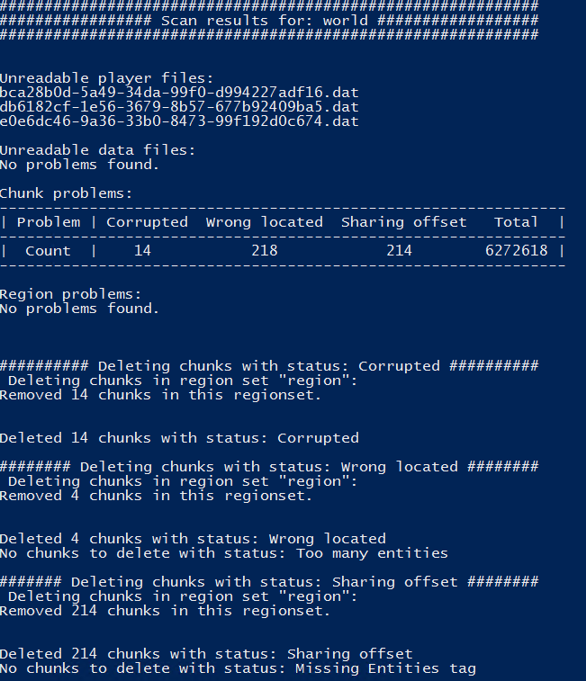
Task: Click the 'Region problems:' label
Action: click(x=70, y=294)
